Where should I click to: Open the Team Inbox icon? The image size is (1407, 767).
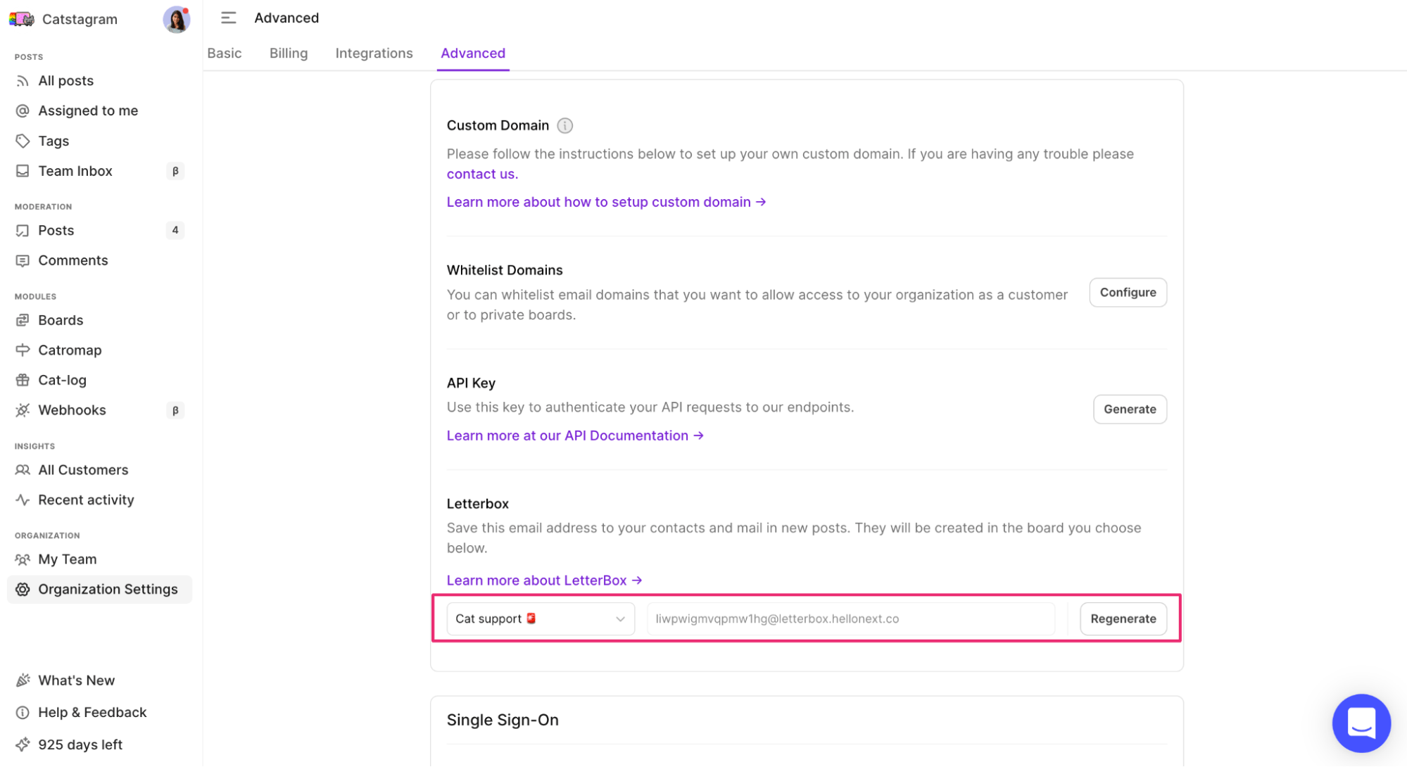tap(23, 170)
